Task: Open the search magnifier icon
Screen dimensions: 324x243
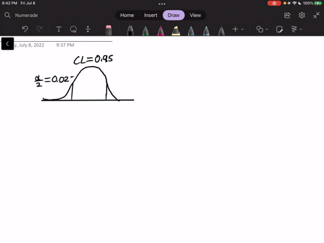Action: pyautogui.click(x=7, y=15)
